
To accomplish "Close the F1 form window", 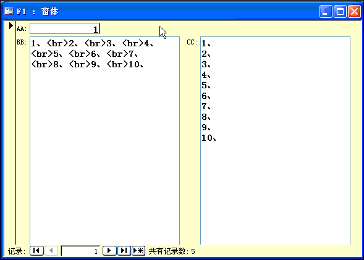I will (354, 11).
